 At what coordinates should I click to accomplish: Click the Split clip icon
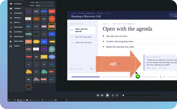coord(24,100)
